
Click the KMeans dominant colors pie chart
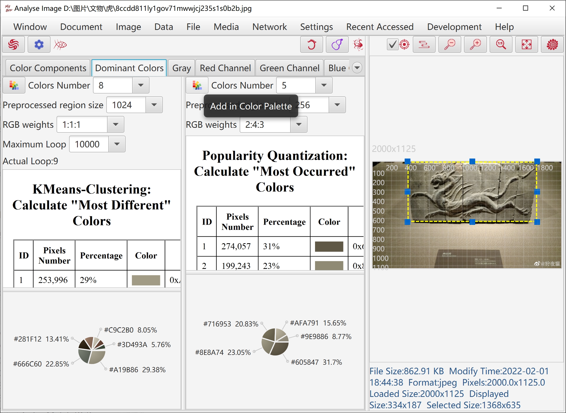tap(92, 350)
